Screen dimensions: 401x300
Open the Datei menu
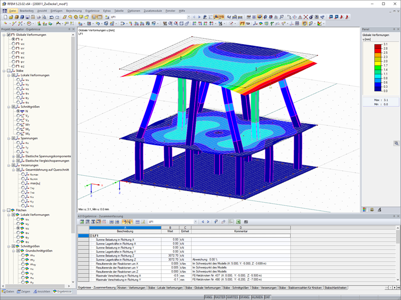point(13,11)
